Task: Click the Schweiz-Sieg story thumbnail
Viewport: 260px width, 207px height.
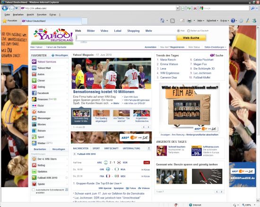Action: click(x=81, y=113)
